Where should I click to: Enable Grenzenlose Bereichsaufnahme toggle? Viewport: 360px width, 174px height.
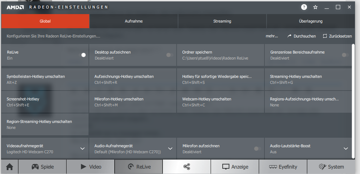pos(345,55)
